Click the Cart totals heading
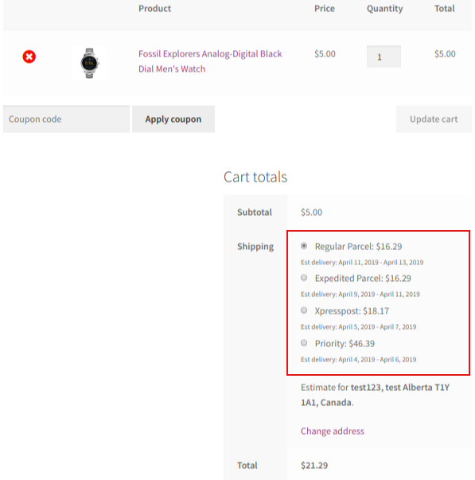The height and width of the screenshot is (480, 475). point(255,177)
